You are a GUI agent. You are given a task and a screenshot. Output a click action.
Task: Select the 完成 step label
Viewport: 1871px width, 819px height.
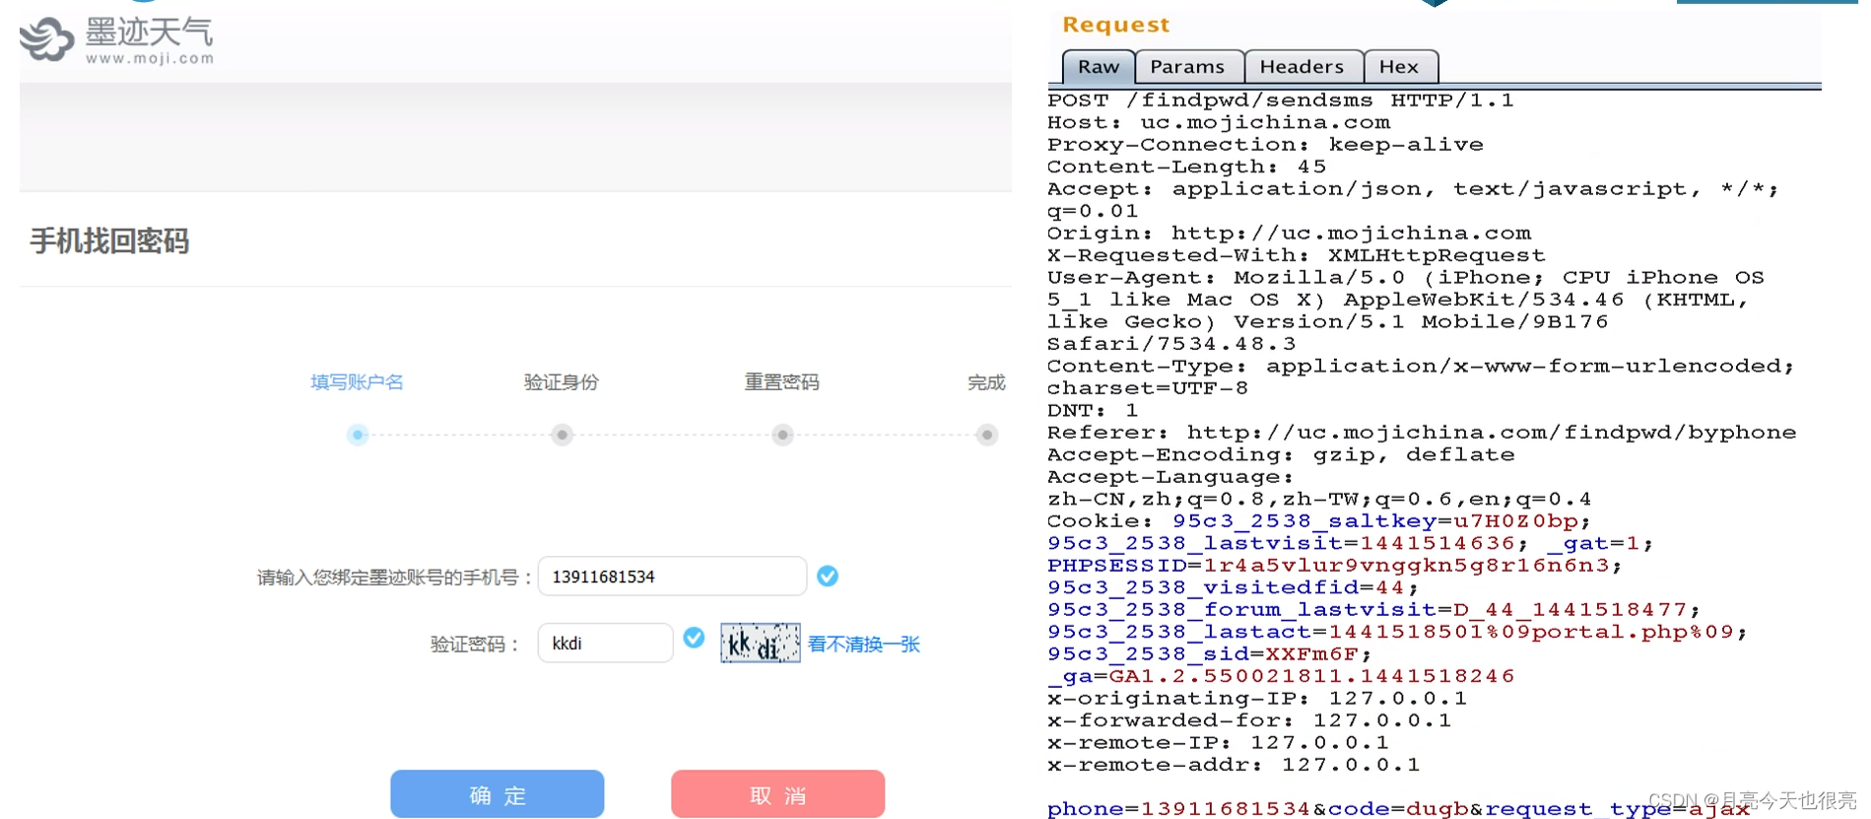[986, 382]
